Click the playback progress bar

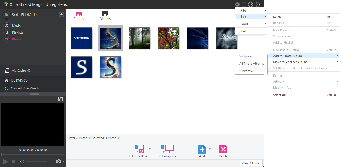(x=33, y=154)
